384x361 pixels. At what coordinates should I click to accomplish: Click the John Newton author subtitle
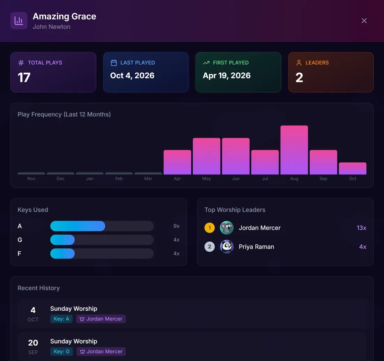point(51,27)
